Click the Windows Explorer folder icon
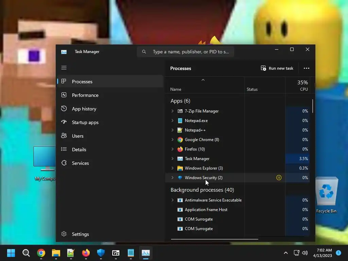The height and width of the screenshot is (261, 348). (180, 168)
